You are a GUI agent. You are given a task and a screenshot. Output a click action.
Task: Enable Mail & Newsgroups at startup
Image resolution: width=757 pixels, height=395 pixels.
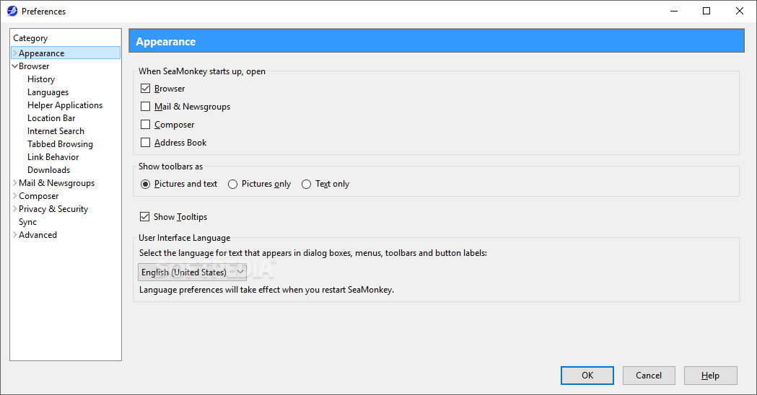point(145,106)
